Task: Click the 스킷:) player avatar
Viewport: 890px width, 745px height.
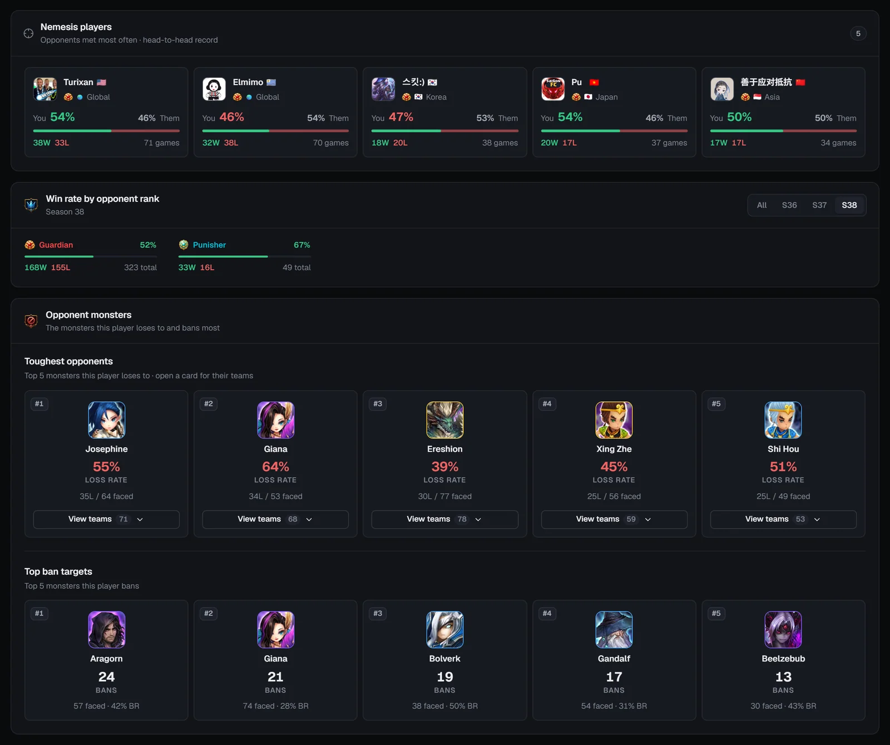Action: [x=383, y=89]
